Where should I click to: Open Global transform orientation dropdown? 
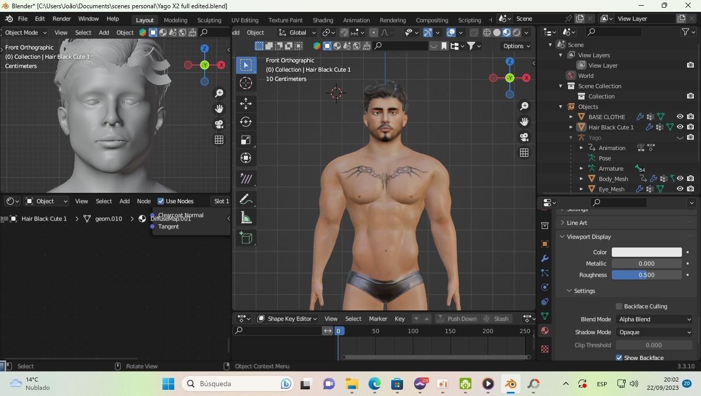point(297,32)
